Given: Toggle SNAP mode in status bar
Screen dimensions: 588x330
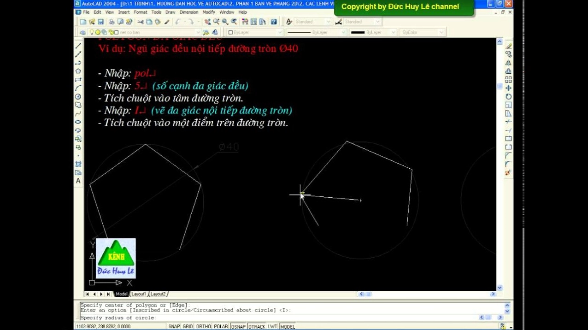Looking at the screenshot, I should pyautogui.click(x=174, y=326).
